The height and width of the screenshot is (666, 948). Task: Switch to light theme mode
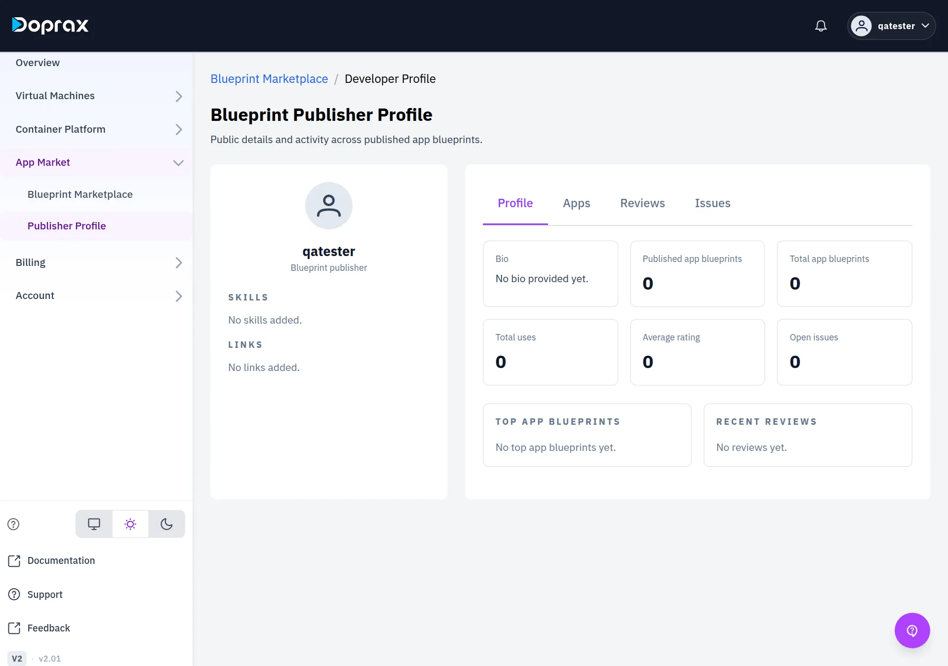point(130,524)
